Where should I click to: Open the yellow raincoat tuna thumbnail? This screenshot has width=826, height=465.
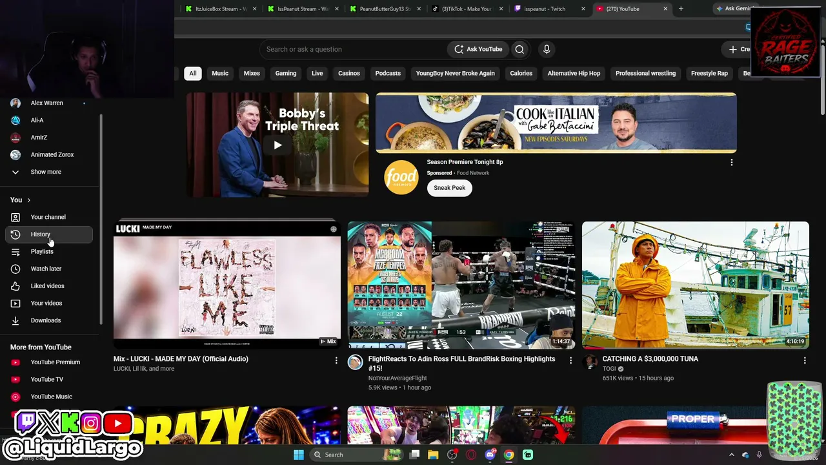click(696, 285)
